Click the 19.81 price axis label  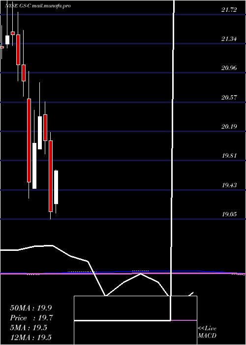click(x=229, y=156)
